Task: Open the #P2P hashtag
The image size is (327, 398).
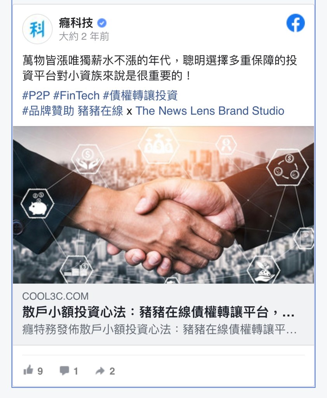Action: (36, 96)
